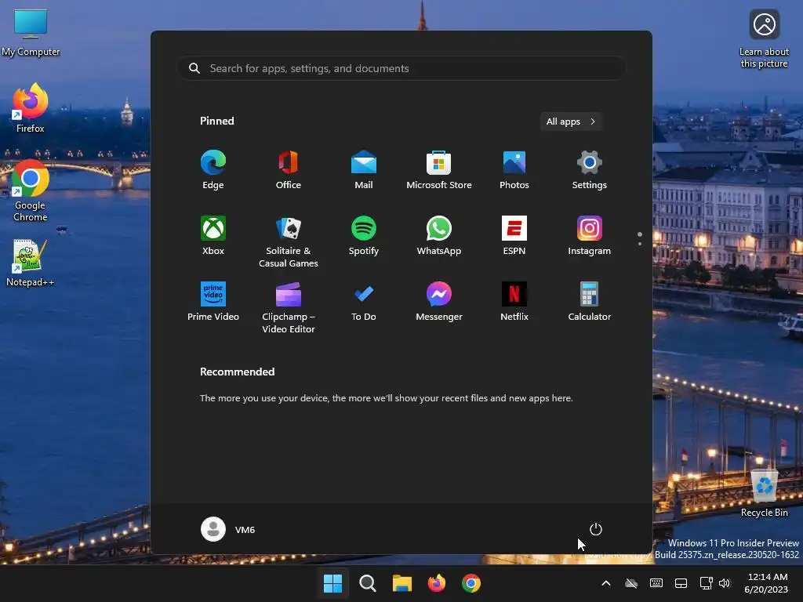
Task: Launch Chrome from the taskbar
Action: click(x=471, y=583)
